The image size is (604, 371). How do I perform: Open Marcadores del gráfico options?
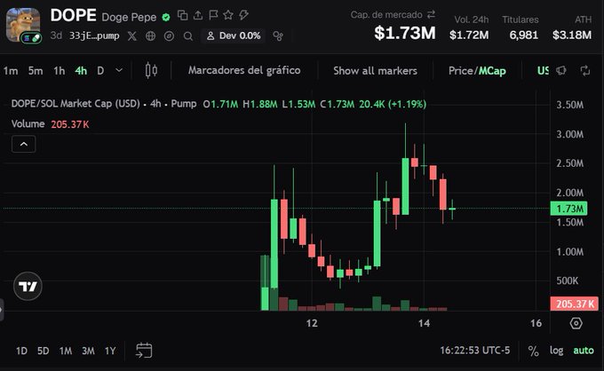pyautogui.click(x=244, y=70)
